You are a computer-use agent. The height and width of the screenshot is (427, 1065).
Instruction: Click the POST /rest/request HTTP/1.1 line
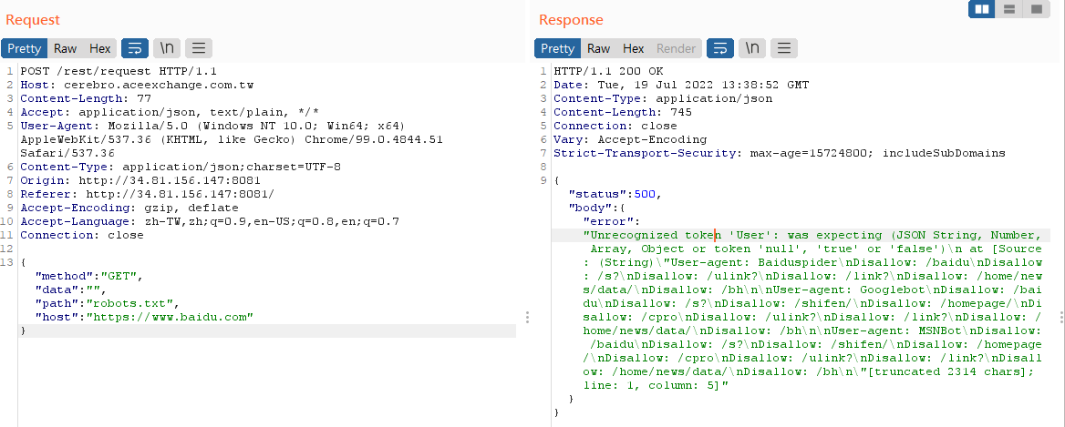point(119,71)
